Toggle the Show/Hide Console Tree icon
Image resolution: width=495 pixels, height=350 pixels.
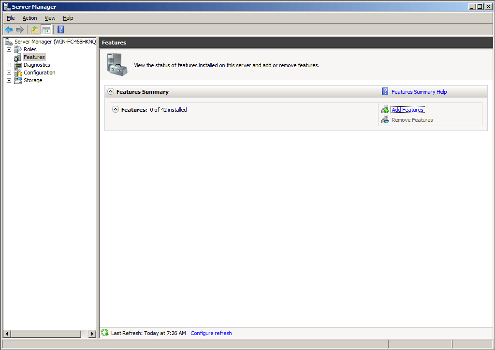point(46,29)
